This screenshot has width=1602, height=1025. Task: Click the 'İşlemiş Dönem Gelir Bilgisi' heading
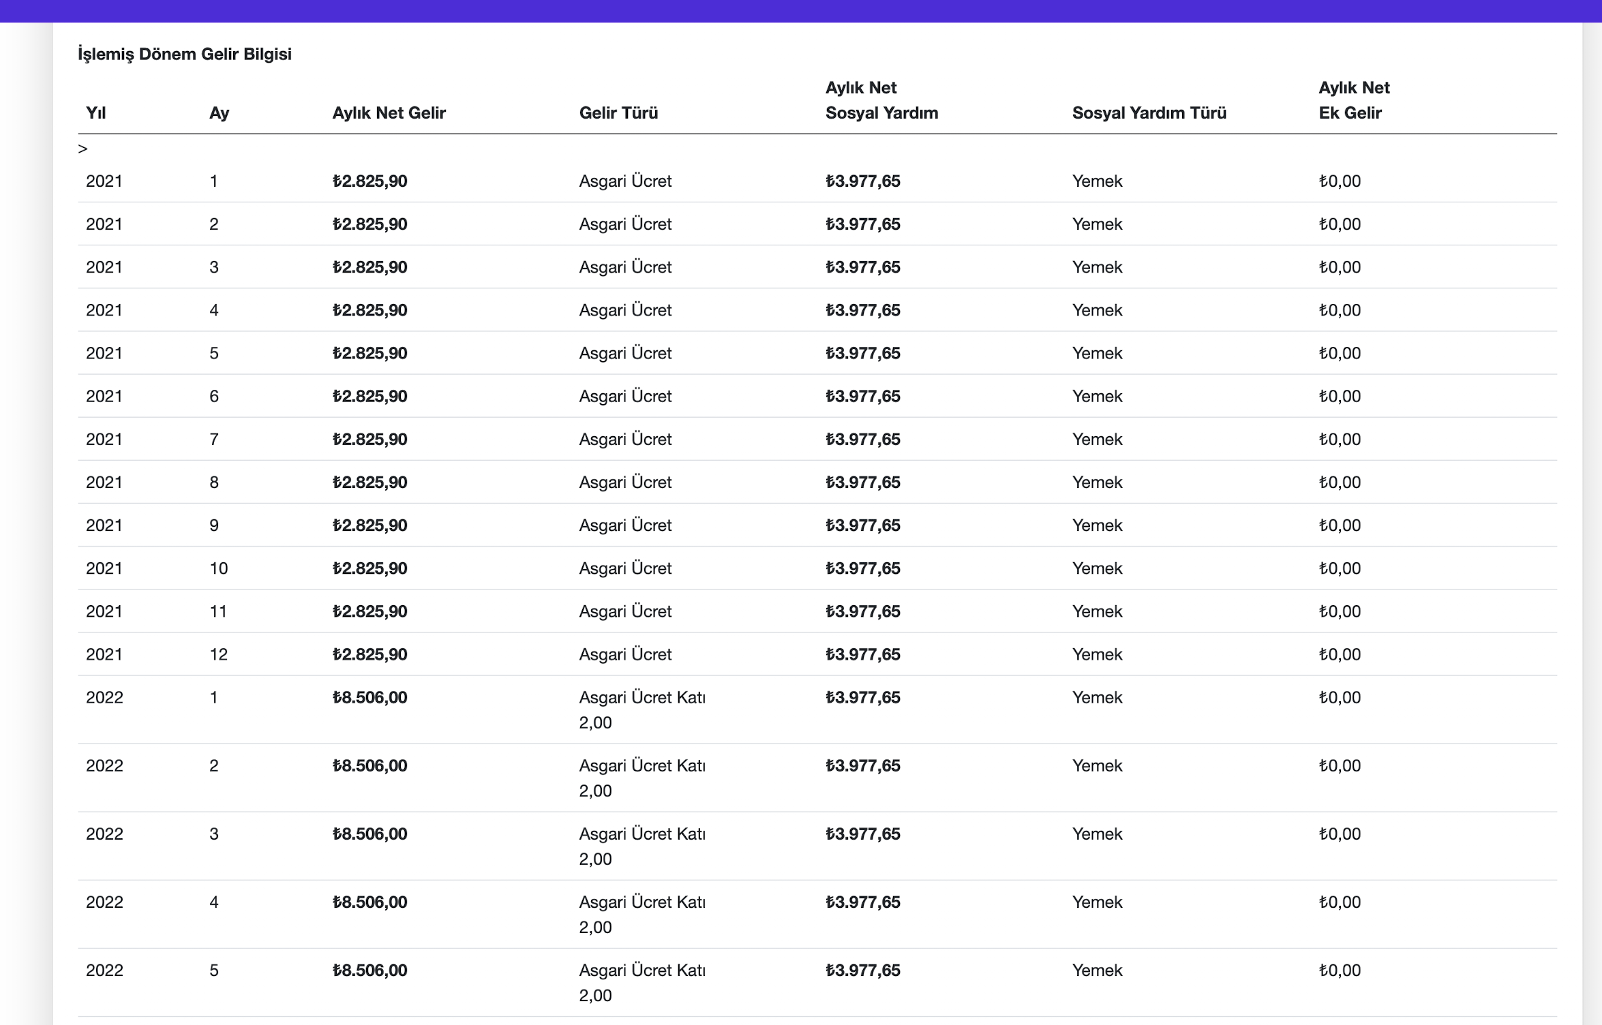click(x=185, y=55)
